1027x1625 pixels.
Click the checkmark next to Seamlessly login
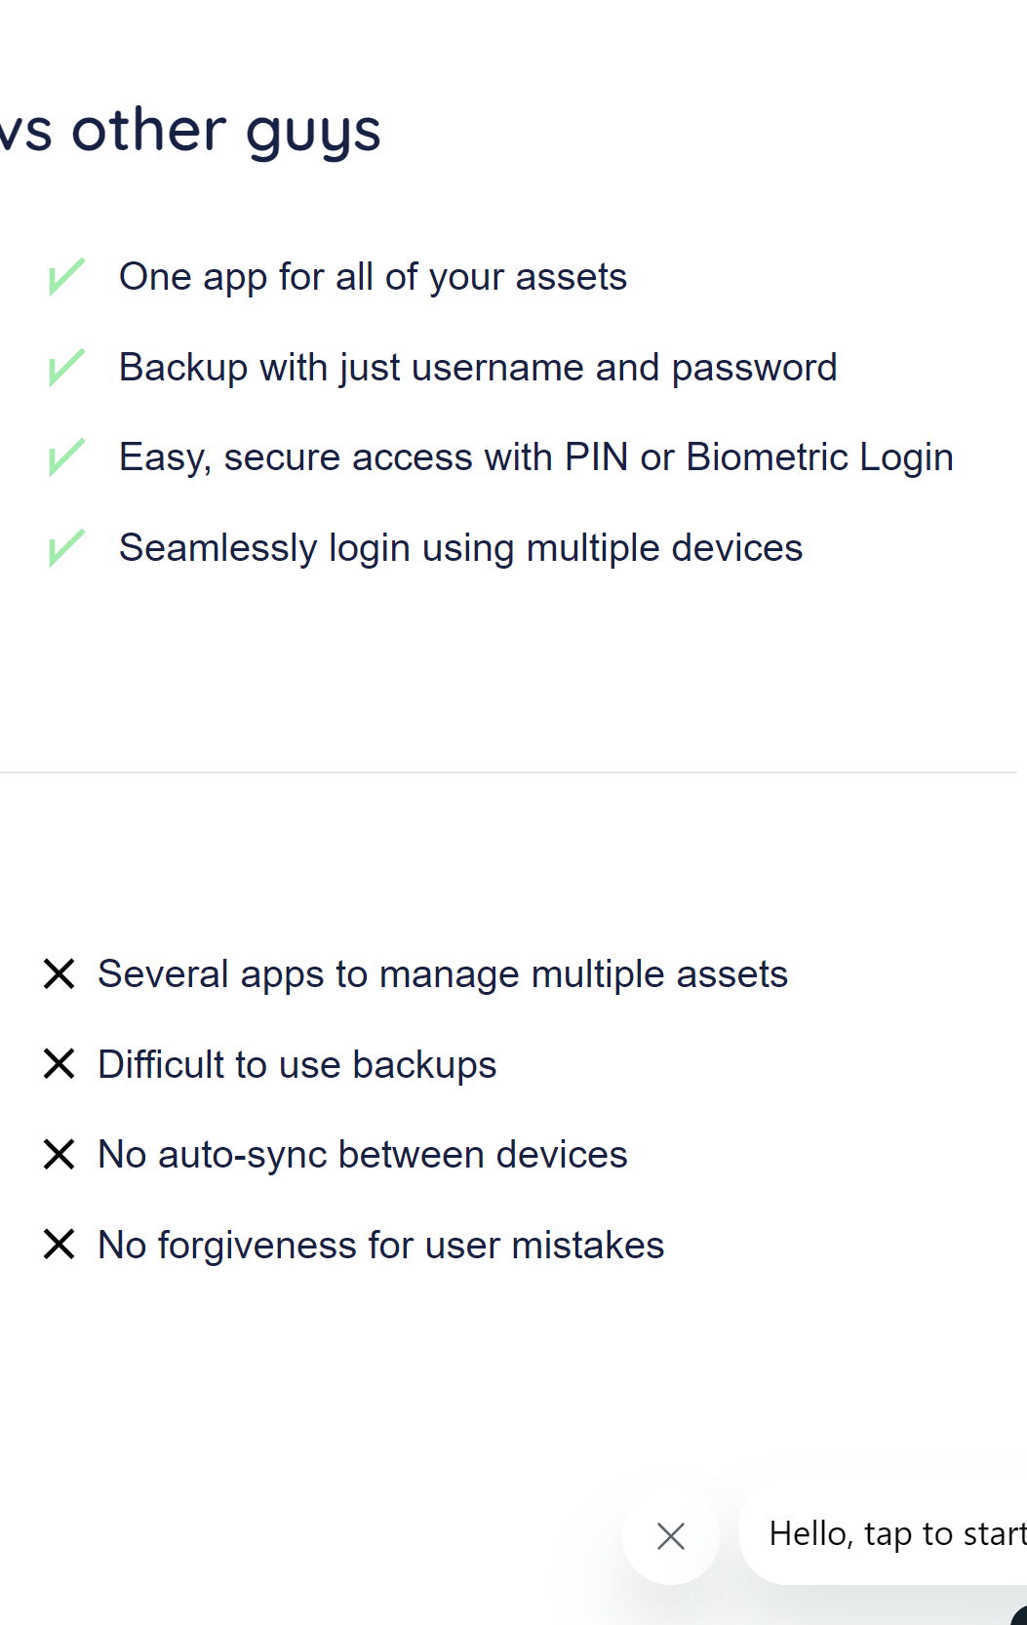[x=66, y=548]
